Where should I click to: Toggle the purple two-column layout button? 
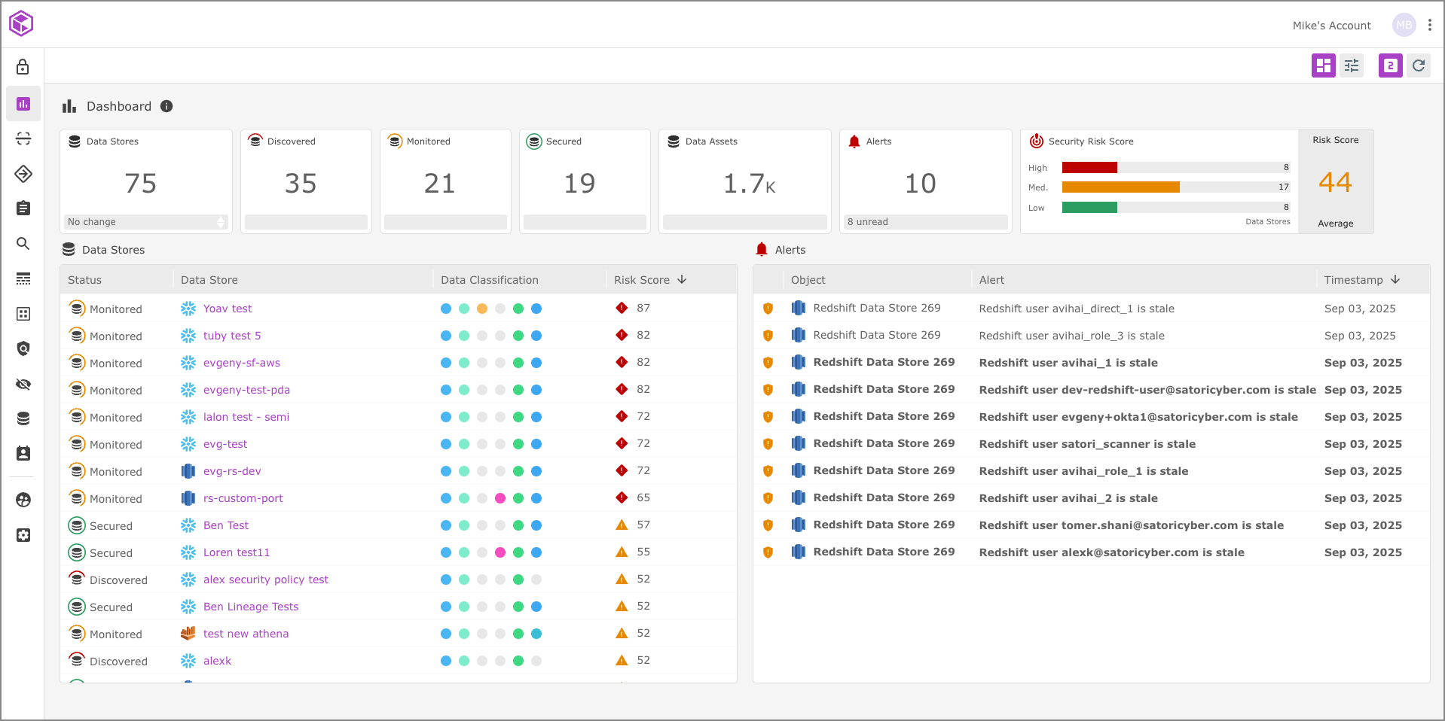1390,65
